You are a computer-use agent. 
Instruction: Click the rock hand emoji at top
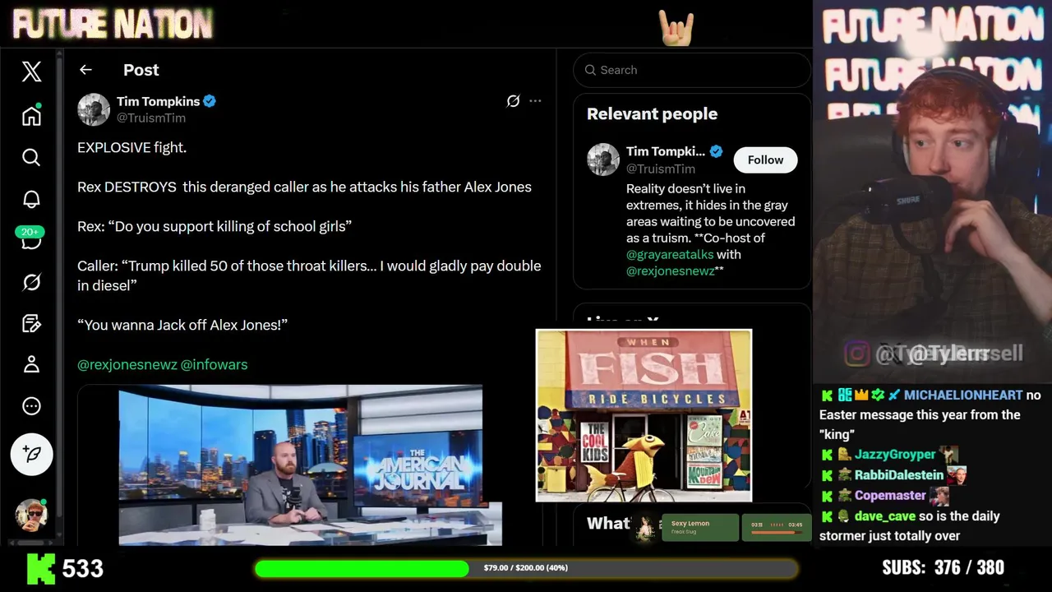pos(676,28)
